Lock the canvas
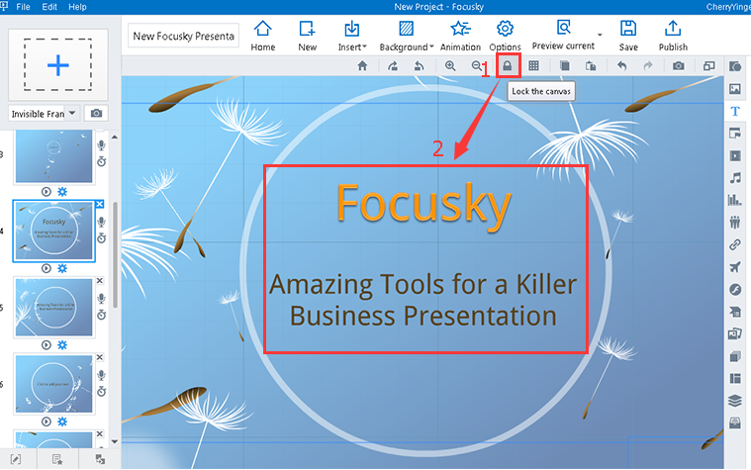 click(508, 66)
